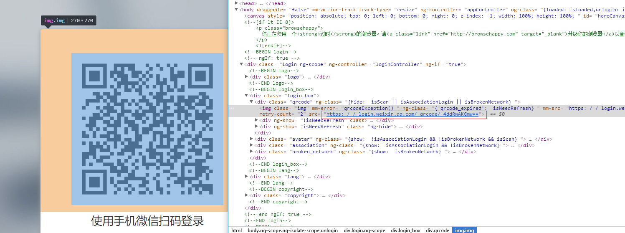The image size is (625, 233).
Task: Select the BEGIN copyright comment row
Action: coord(281,189)
